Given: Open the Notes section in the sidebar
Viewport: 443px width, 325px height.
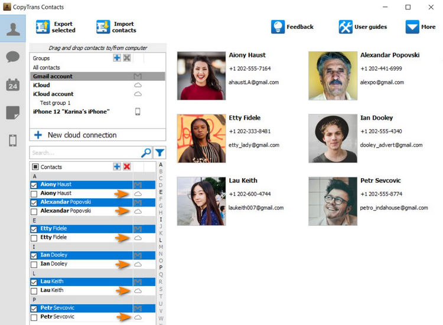Looking at the screenshot, I should tap(13, 113).
